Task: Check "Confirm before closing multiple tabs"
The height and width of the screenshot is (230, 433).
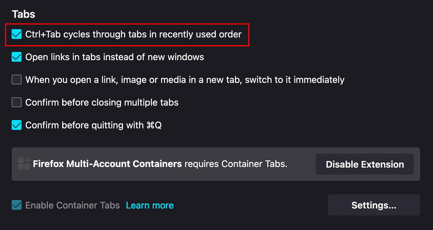Action: coord(16,102)
